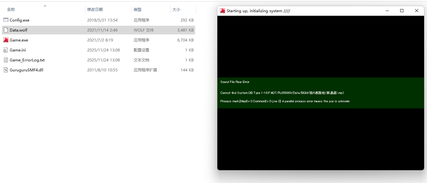Sort files by 大小 column header
427x183 pixels.
coord(176,10)
